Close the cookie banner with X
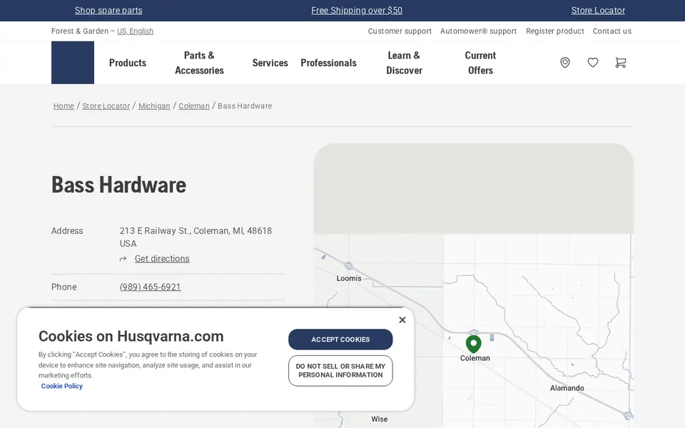This screenshot has width=685, height=428. [402, 320]
